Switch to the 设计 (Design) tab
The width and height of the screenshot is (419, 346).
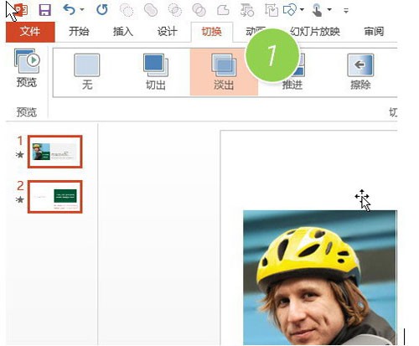coord(167,32)
